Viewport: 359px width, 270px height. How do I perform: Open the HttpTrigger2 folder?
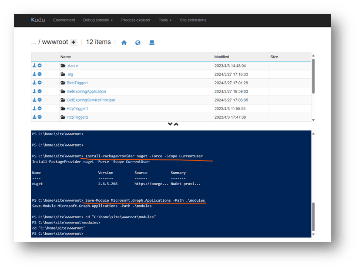coord(77,117)
